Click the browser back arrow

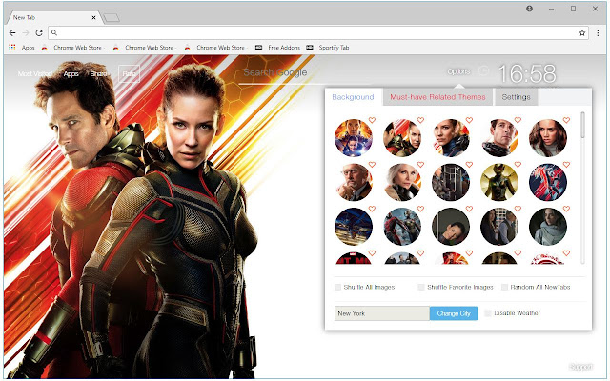(12, 33)
